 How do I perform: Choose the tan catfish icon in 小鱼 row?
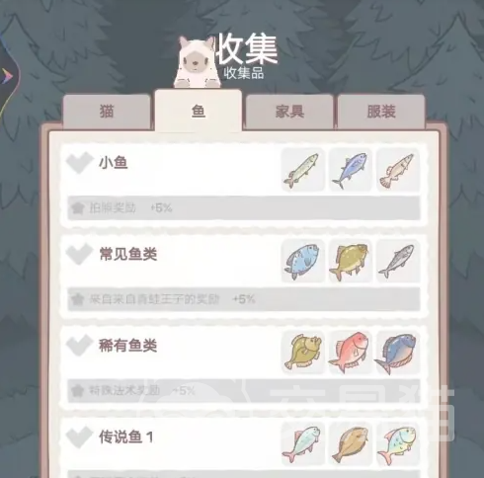[x=398, y=170]
